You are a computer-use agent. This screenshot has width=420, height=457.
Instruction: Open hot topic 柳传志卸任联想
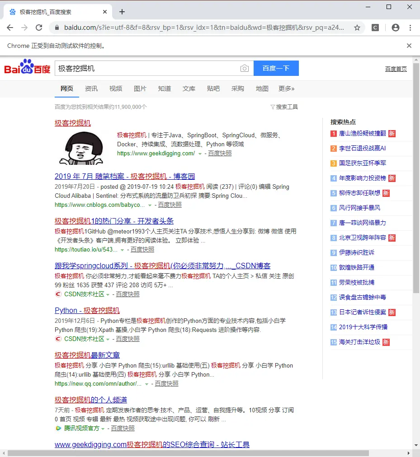(x=359, y=193)
